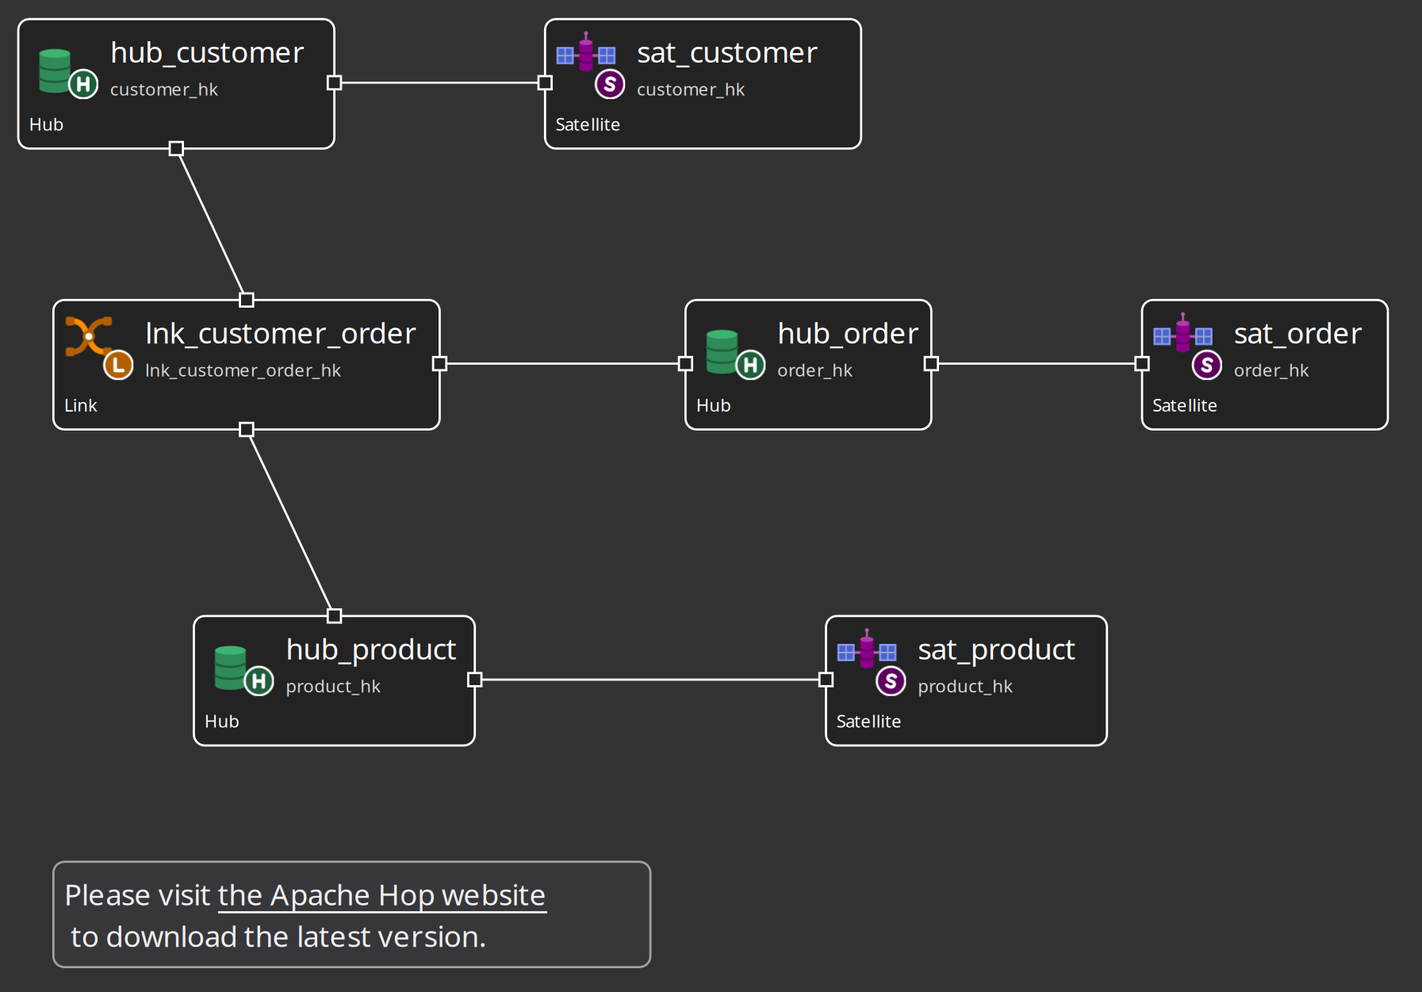
Task: Click Hub label in the hub_order node
Action: [713, 405]
